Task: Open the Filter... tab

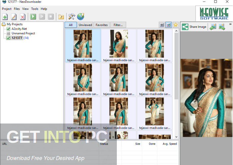Action: coord(118,25)
